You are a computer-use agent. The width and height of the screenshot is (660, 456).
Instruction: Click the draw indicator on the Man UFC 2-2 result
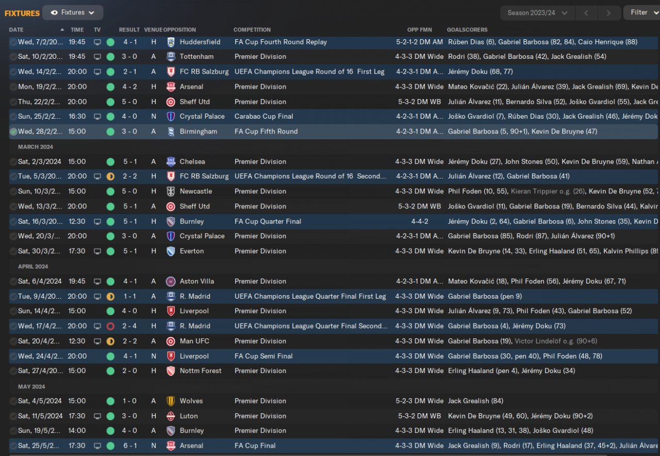tap(110, 341)
